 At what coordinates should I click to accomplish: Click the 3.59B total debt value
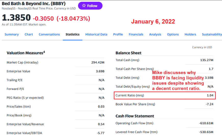(x=209, y=78)
